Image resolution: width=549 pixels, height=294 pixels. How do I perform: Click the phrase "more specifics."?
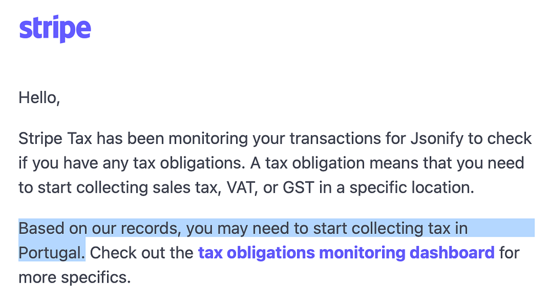click(x=75, y=278)
